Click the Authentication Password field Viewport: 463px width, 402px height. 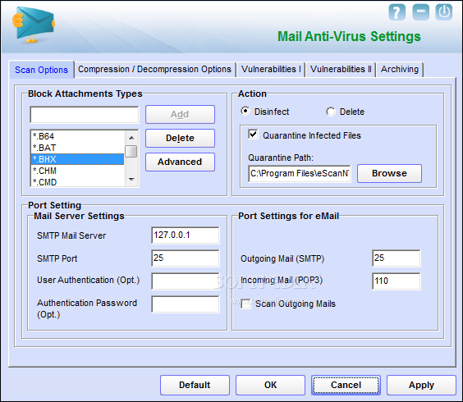pos(186,304)
